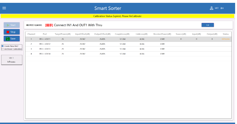Click channel number 2 cell
The height and width of the screenshot is (124, 237).
tap(31, 44)
